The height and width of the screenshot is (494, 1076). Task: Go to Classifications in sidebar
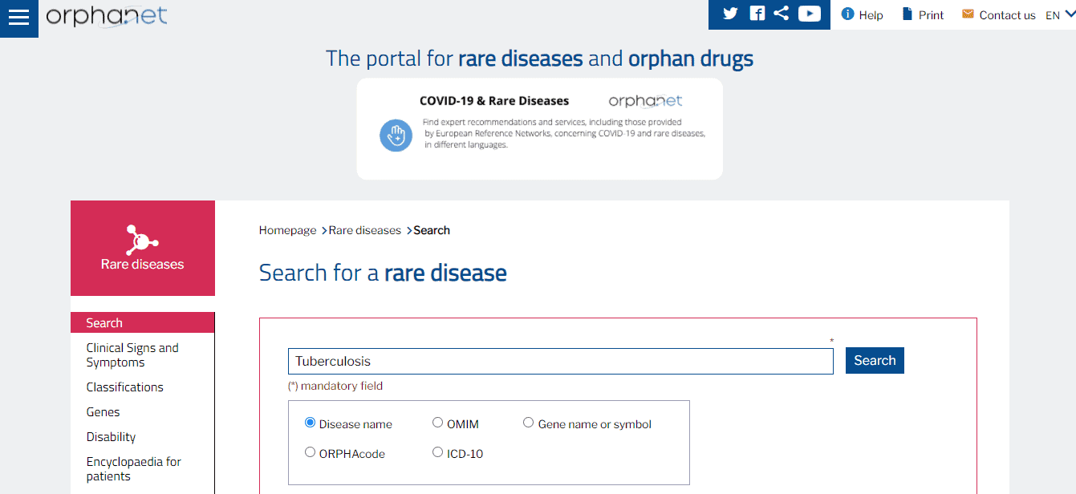click(125, 387)
